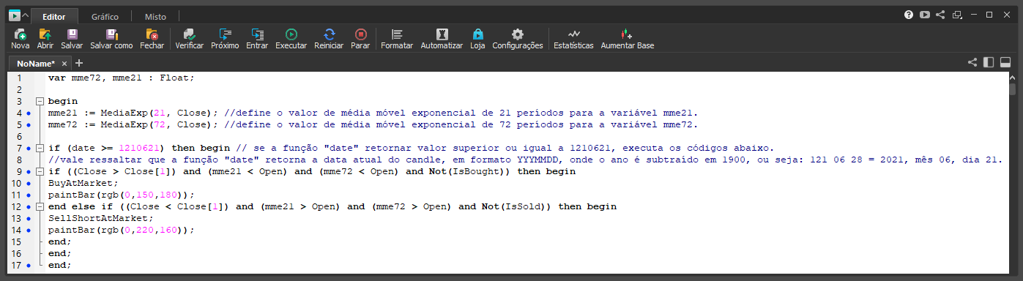Click the detach window icon
The image size is (1023, 281).
956,14
